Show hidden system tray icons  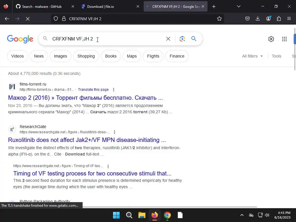tap(242, 215)
